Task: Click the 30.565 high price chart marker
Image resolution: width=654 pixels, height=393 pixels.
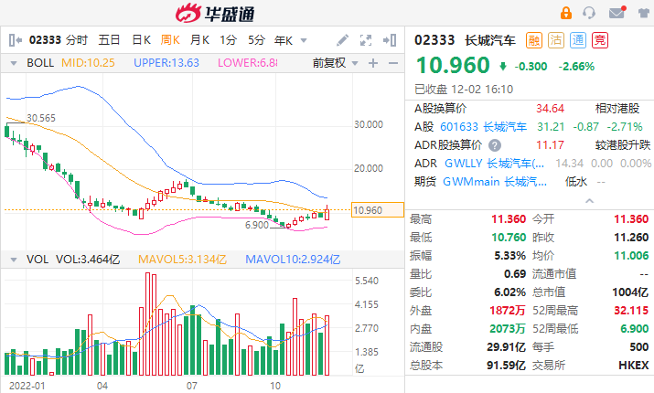Action: tap(41, 119)
